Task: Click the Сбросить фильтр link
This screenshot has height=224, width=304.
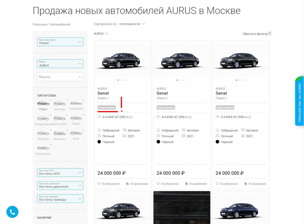Action: pos(255,34)
